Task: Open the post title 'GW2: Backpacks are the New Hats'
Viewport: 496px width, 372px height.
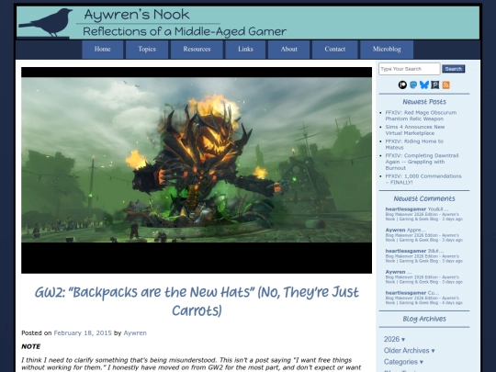Action: point(197,301)
